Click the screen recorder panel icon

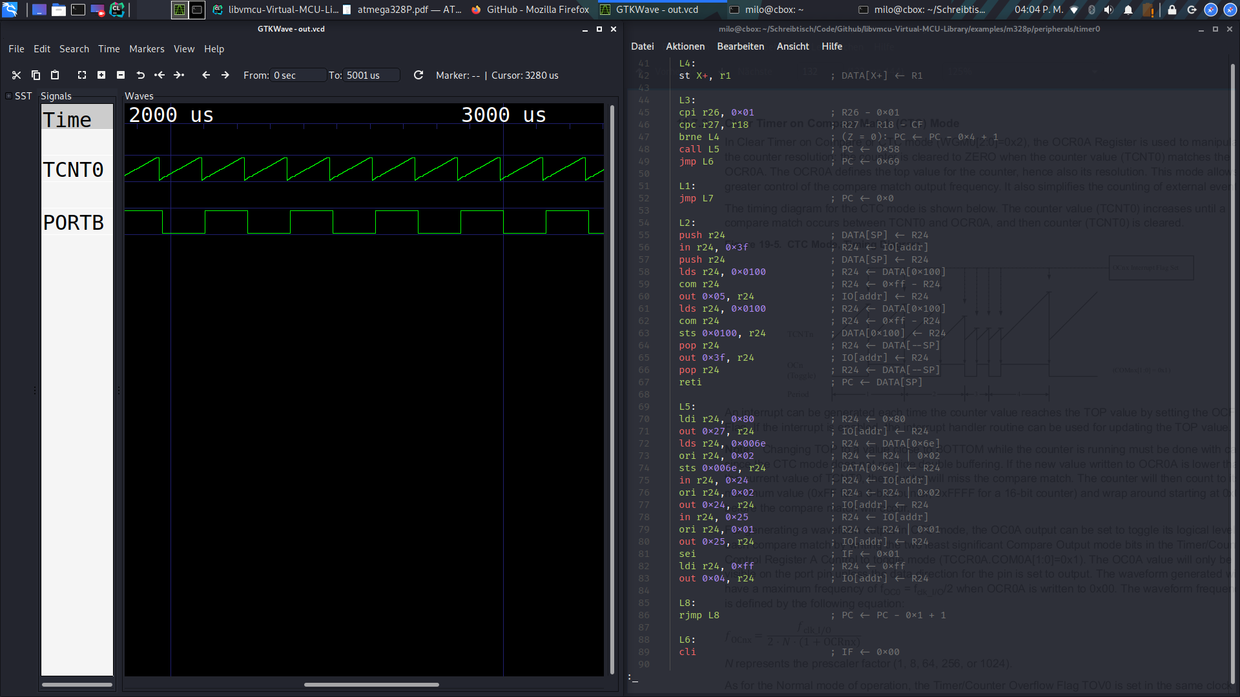coord(98,10)
